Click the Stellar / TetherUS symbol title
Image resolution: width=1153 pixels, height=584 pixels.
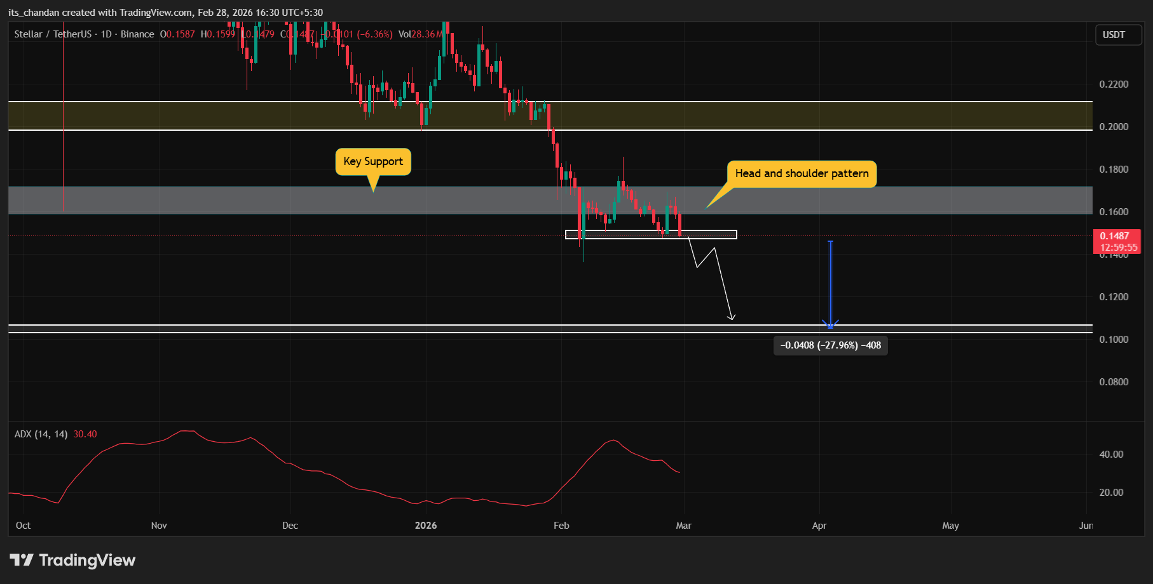pyautogui.click(x=53, y=34)
